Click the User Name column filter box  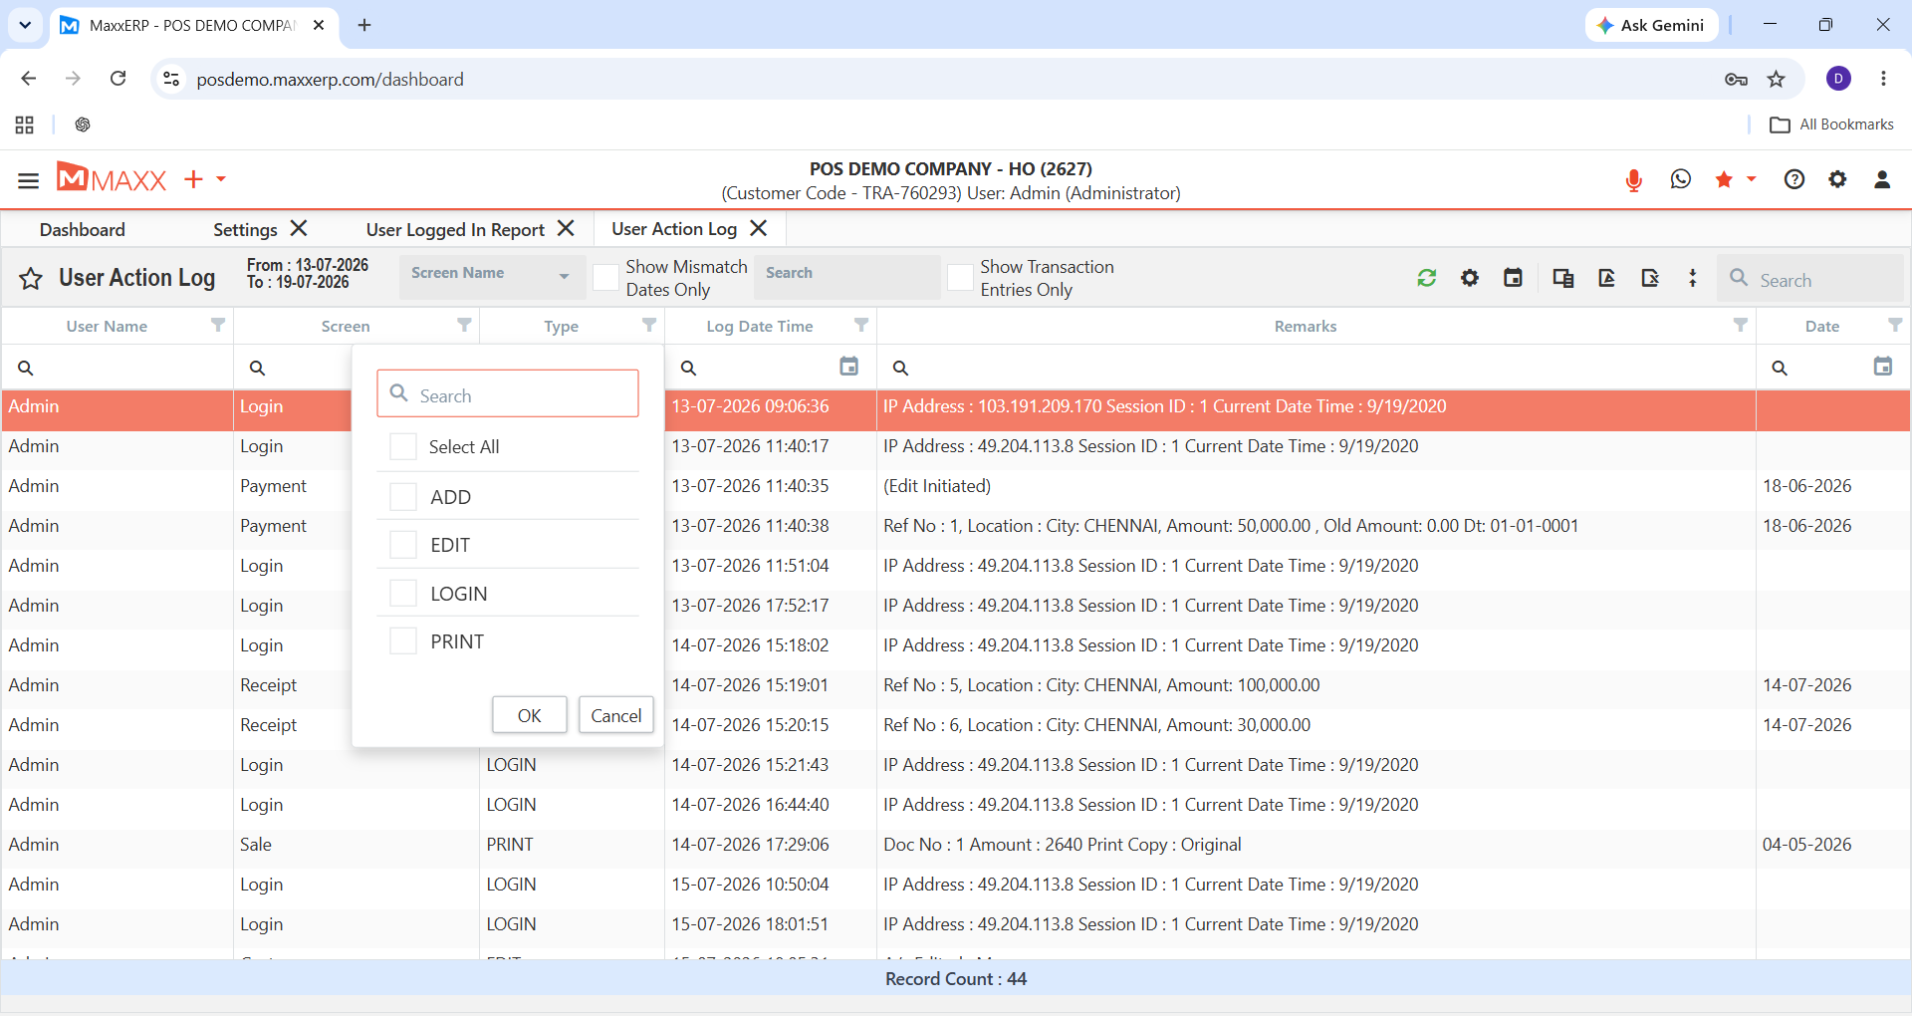118,368
